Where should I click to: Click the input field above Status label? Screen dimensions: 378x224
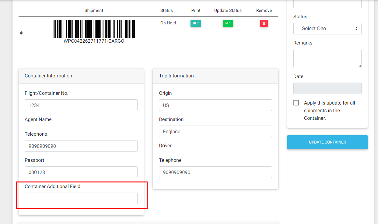[x=327, y=4]
